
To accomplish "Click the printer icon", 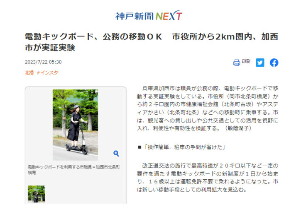I will point(237,63).
